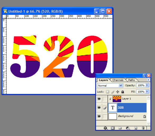The width and height of the screenshot is (155, 136).
Task: Open the Fill slider arrow
Action: click(x=147, y=92)
